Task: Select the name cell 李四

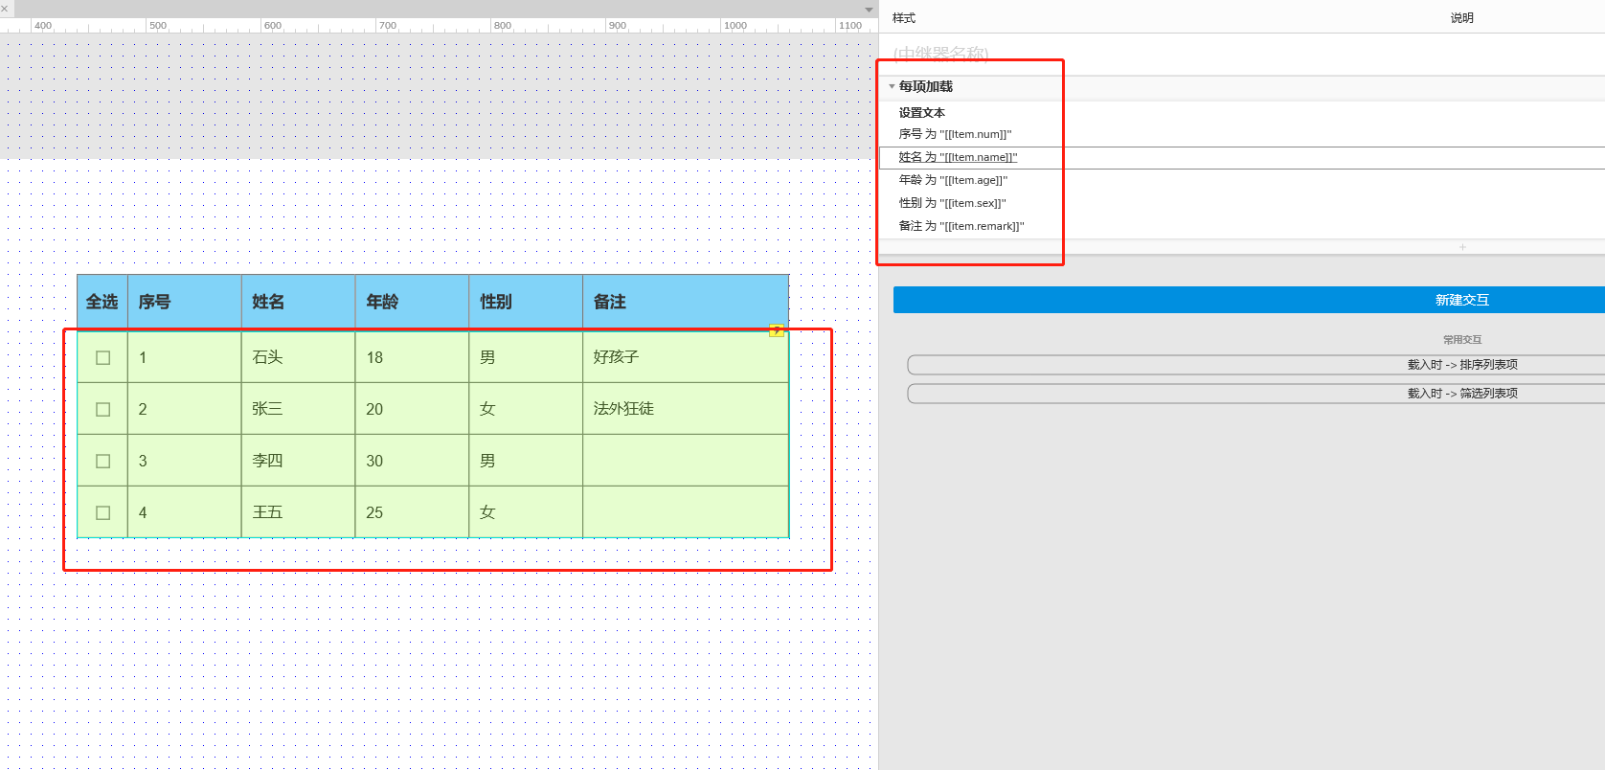Action: point(298,461)
